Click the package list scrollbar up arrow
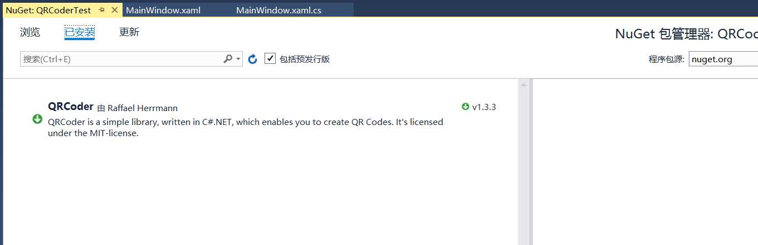 click(524, 84)
